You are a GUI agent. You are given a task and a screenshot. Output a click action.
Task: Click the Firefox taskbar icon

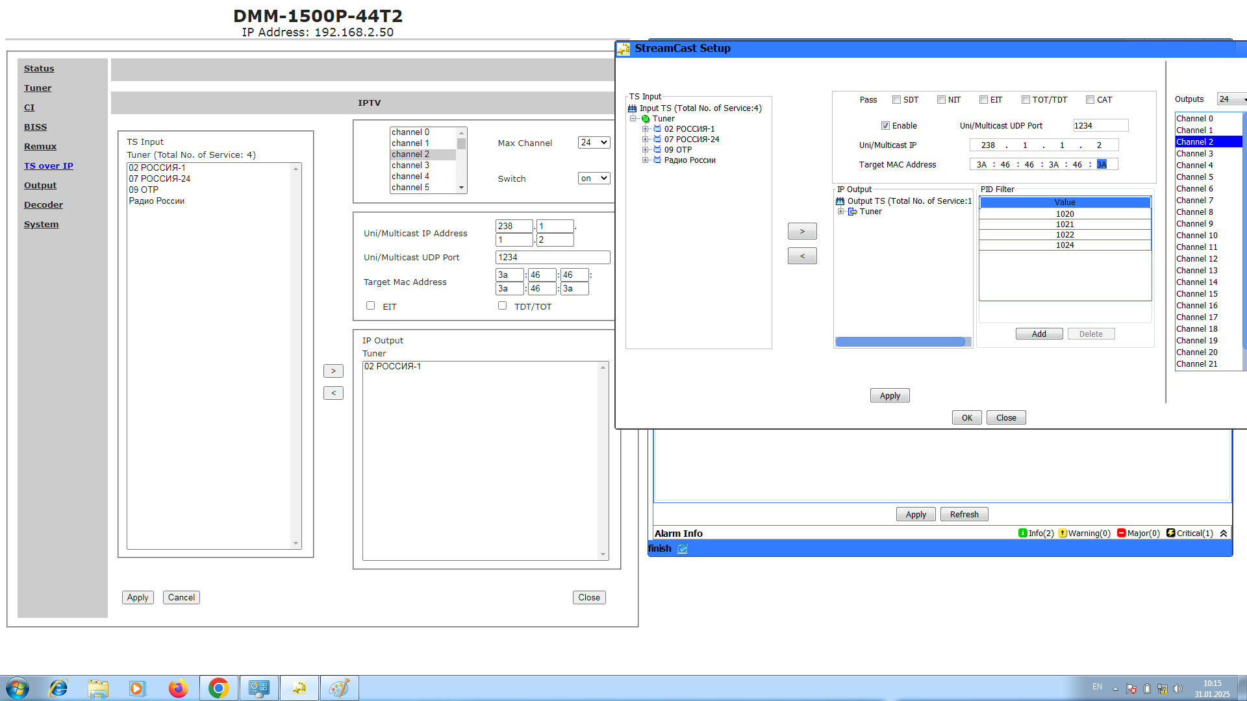pos(178,688)
